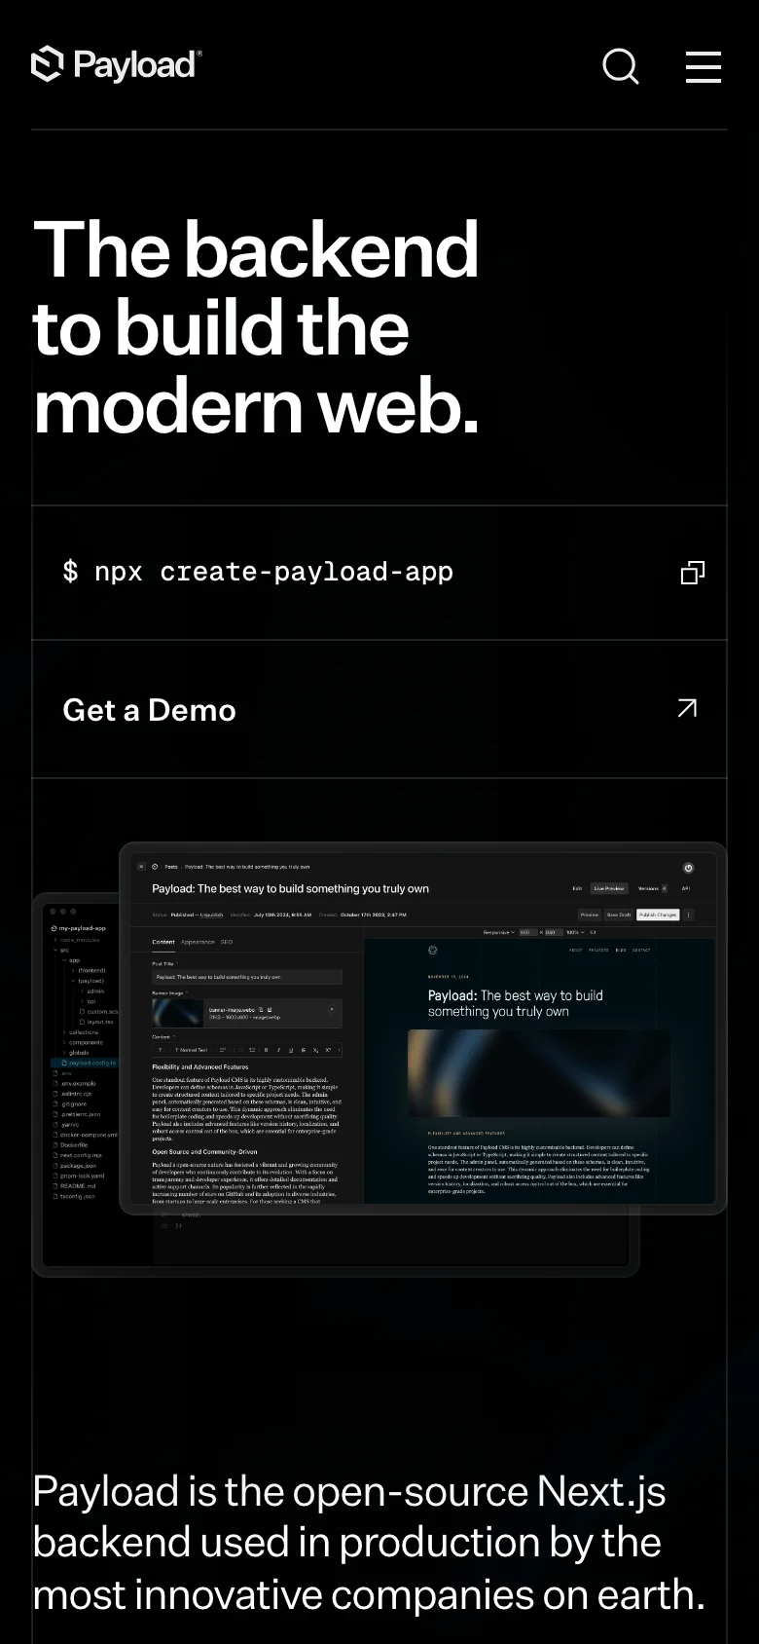Open the hamburger navigation menu
The width and height of the screenshot is (759, 1644).
pyautogui.click(x=703, y=66)
